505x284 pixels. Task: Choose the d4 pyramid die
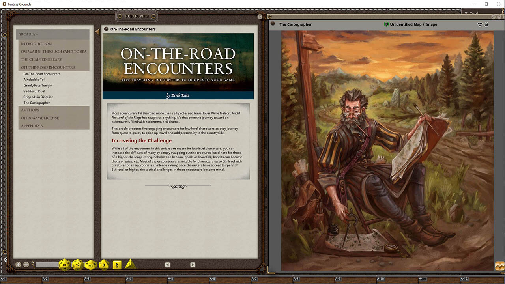[x=130, y=264]
